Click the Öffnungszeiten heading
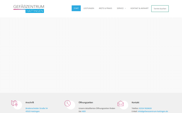Viewport: 182px width, 113px height. tap(86, 102)
